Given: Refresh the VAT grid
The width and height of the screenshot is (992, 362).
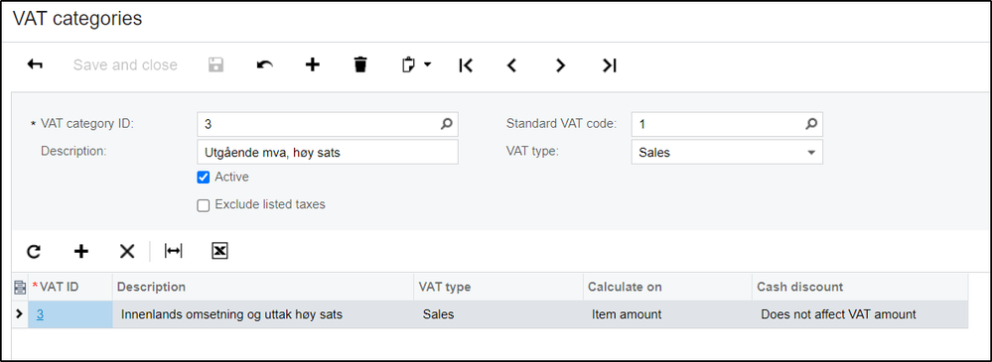Looking at the screenshot, I should (x=34, y=252).
